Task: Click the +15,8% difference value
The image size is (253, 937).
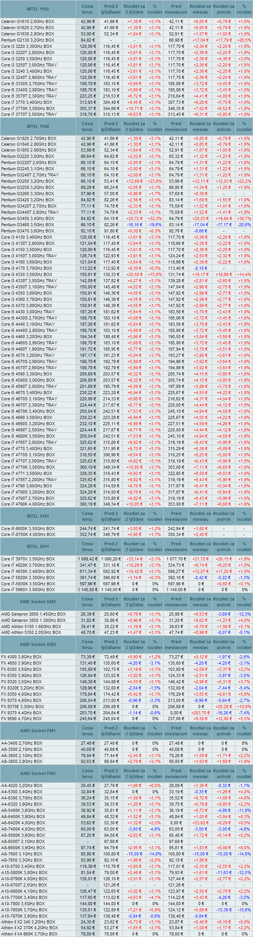Action: [155, 274]
